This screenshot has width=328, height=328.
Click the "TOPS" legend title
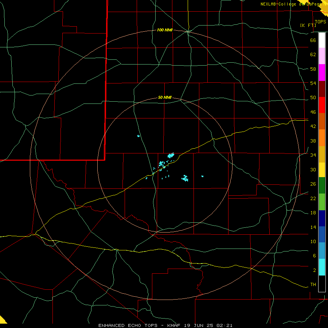pos(320,22)
